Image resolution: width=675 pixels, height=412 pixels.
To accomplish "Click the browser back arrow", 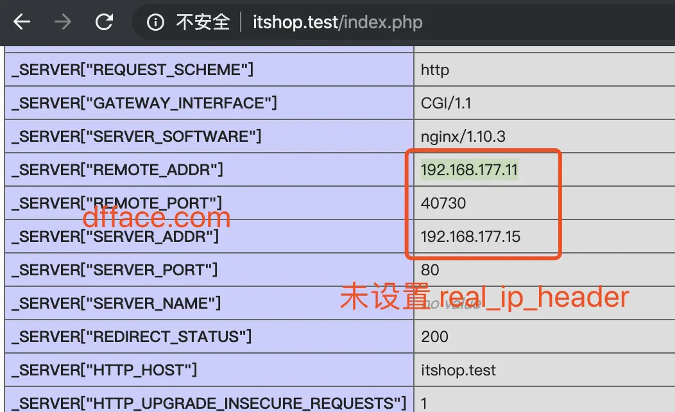I will pos(22,21).
